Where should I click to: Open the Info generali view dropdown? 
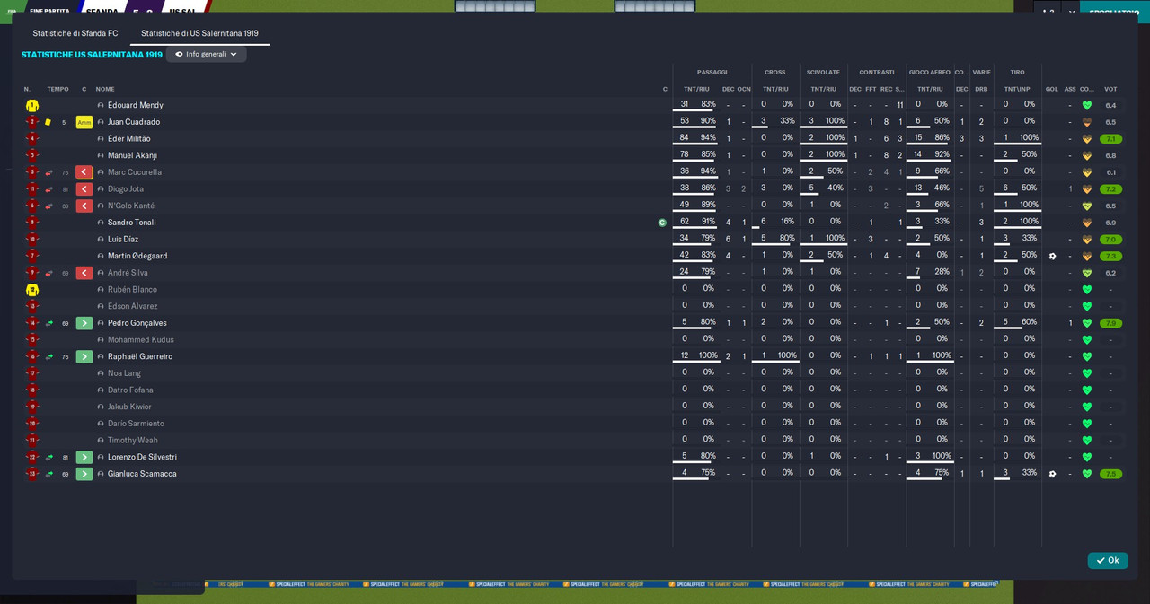pyautogui.click(x=207, y=54)
